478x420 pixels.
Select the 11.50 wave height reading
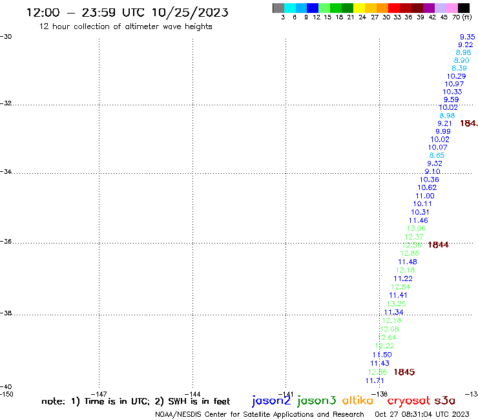pyautogui.click(x=382, y=355)
